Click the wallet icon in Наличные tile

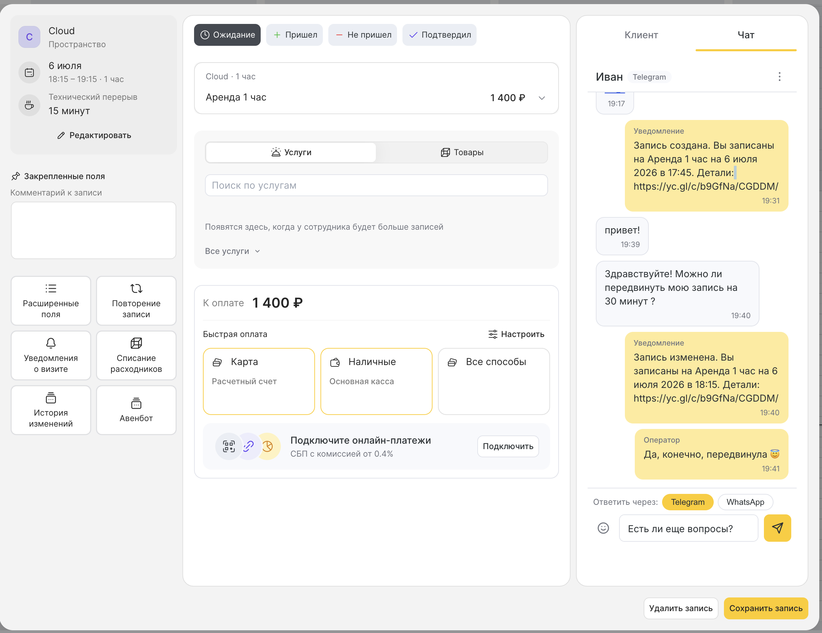[335, 362]
